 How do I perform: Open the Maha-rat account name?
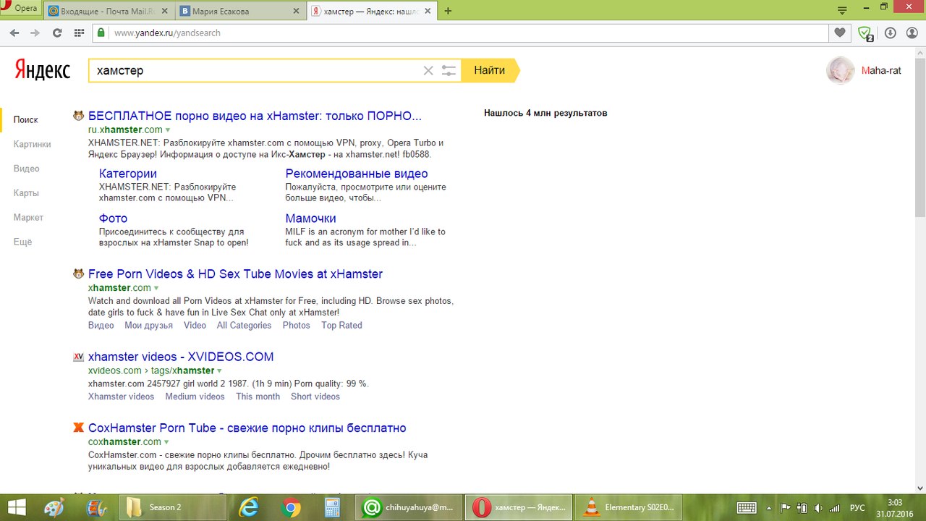[x=881, y=71]
